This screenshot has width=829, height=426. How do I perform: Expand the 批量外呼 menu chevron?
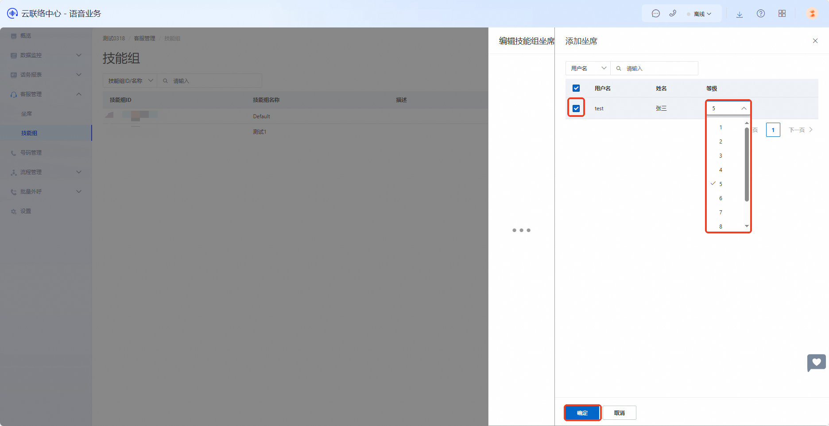pyautogui.click(x=79, y=192)
